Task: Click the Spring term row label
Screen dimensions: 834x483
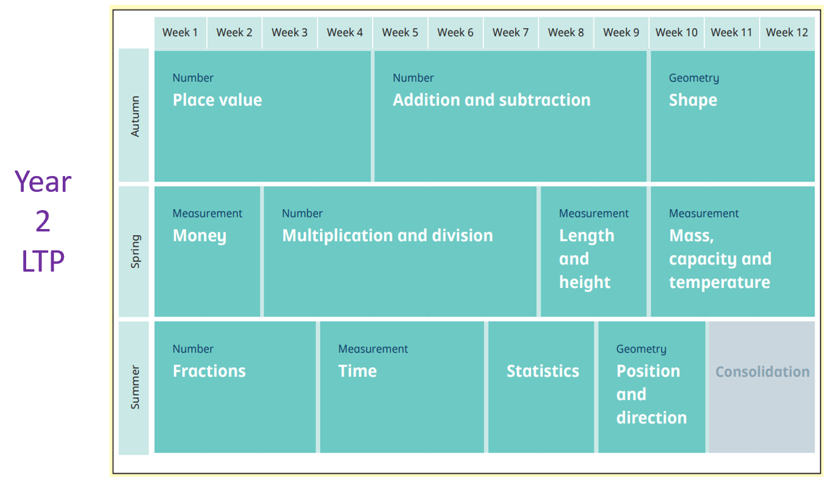Action: pos(134,251)
